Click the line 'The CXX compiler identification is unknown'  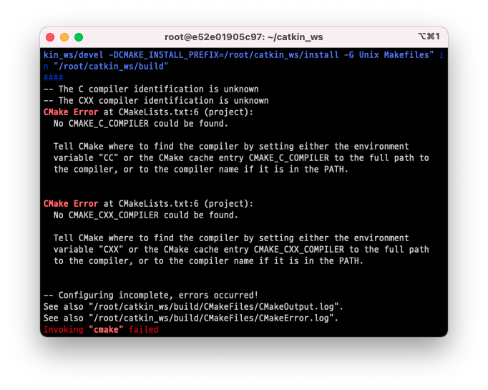[156, 101]
